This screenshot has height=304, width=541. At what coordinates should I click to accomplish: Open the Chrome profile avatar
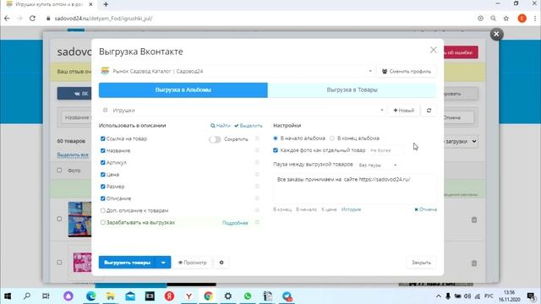pyautogui.click(x=522, y=19)
